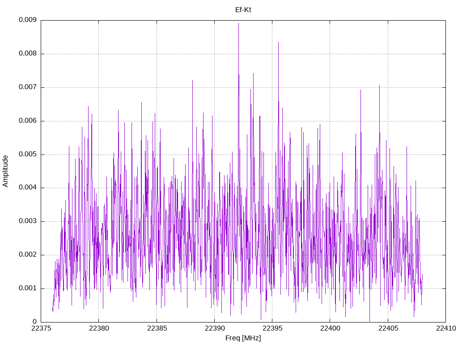
Task: Click y-axis tick label 0.009
Action: [x=28, y=20]
